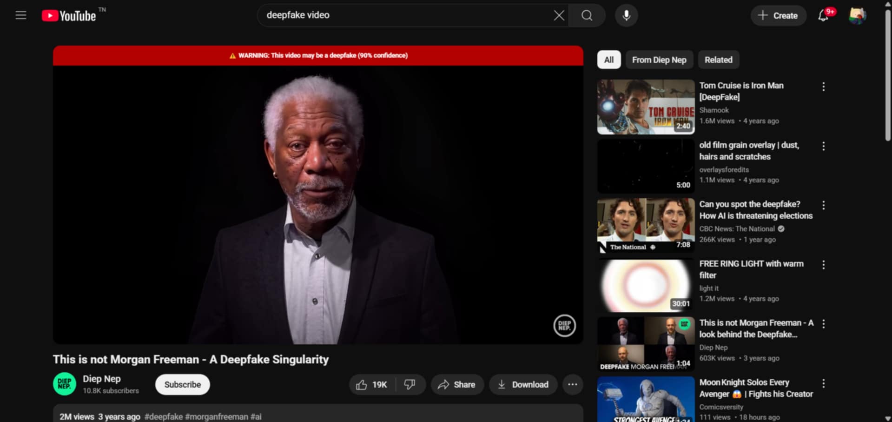Click the Diep Nep watermark on video
The image size is (892, 422).
coord(564,325)
